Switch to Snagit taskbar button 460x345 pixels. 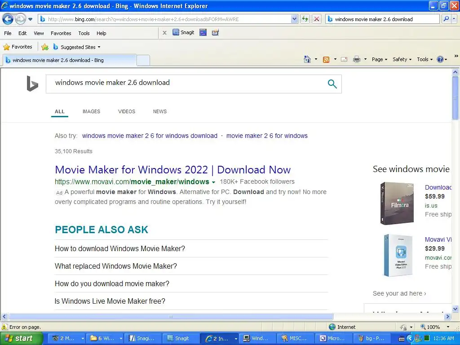(180, 338)
